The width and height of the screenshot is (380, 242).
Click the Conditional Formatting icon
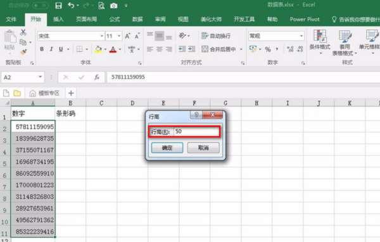pos(320,39)
